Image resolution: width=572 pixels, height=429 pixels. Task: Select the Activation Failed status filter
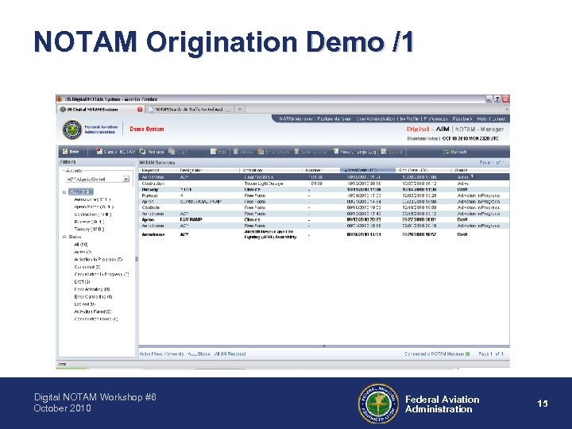click(93, 311)
